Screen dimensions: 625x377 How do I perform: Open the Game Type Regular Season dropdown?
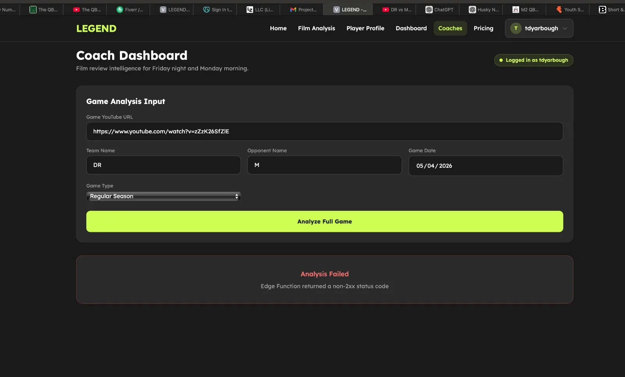[x=163, y=196]
